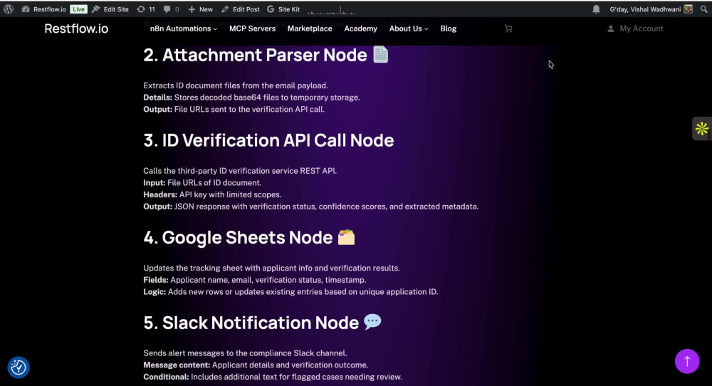Viewport: 712px width, 386px height.
Task: Go to the Marketplace page
Action: pyautogui.click(x=310, y=28)
